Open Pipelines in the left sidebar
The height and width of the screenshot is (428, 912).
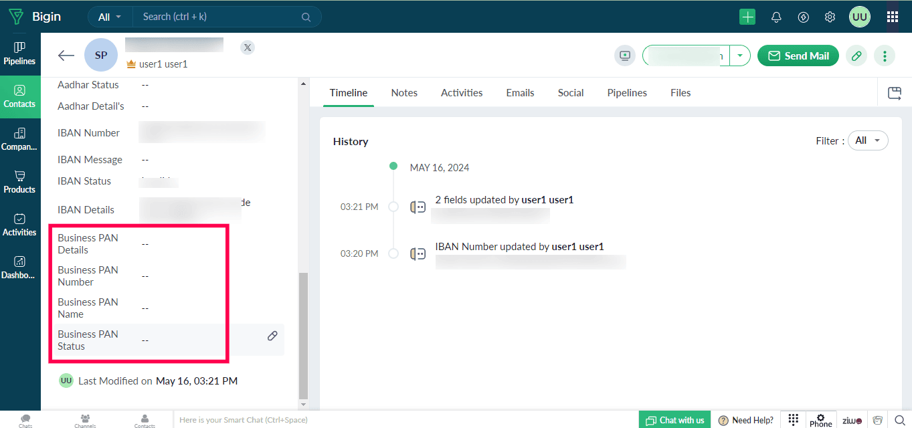20,53
